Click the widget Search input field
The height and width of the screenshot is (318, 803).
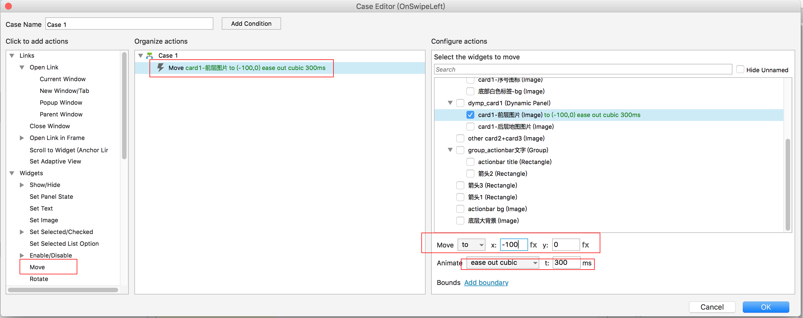582,69
